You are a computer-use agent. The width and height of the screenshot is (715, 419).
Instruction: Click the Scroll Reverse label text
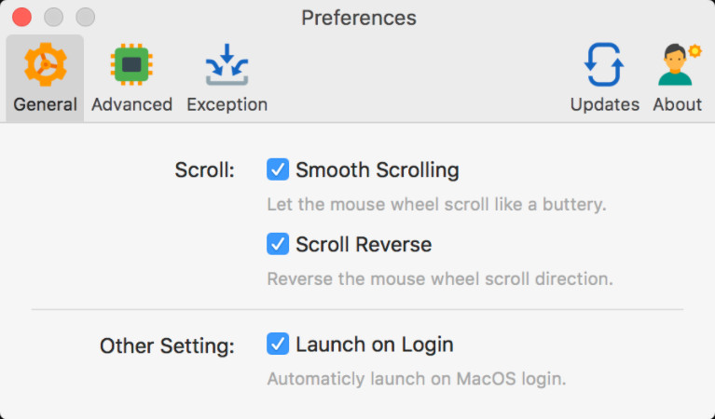(364, 245)
